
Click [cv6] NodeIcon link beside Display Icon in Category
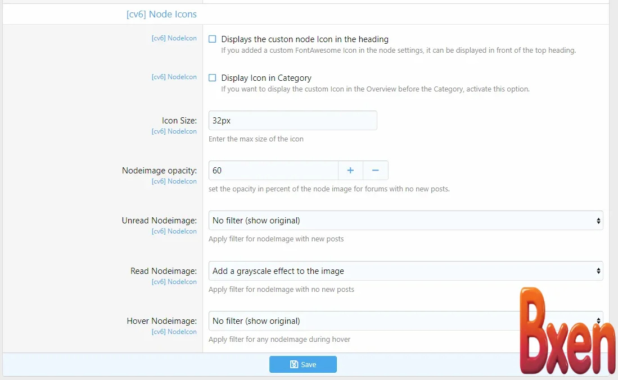pos(174,77)
